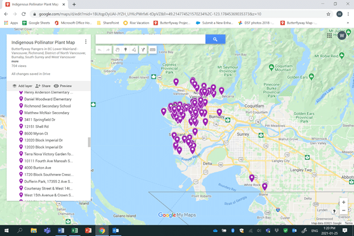The height and width of the screenshot is (236, 354).
Task: Open a new browser tab
Action: click(74, 5)
